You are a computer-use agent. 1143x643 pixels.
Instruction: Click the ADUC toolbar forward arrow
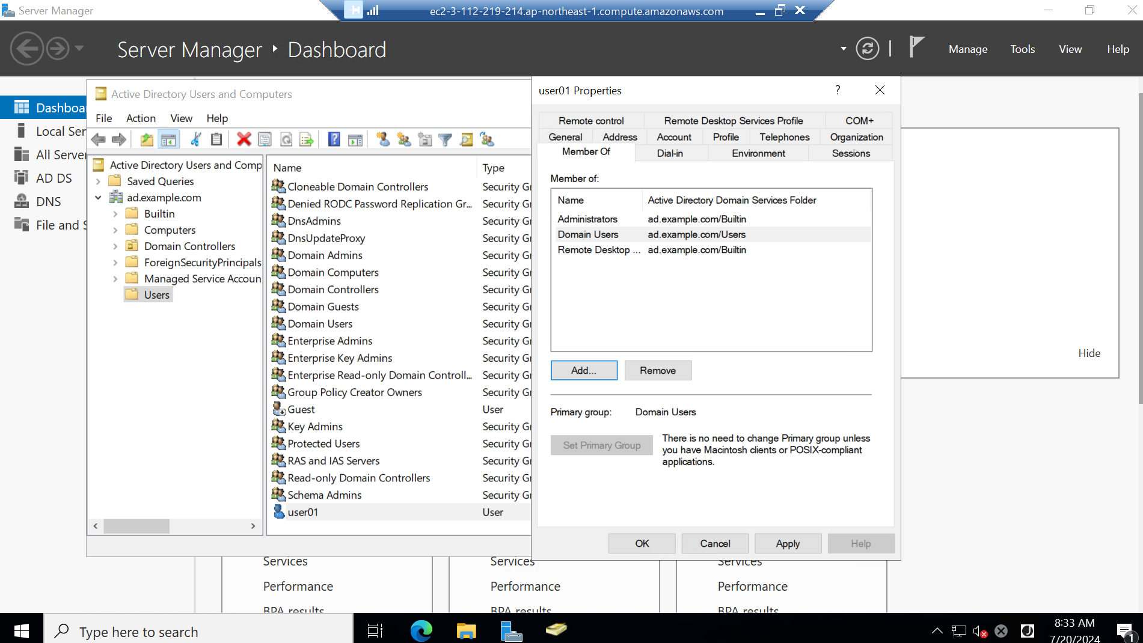[119, 140]
